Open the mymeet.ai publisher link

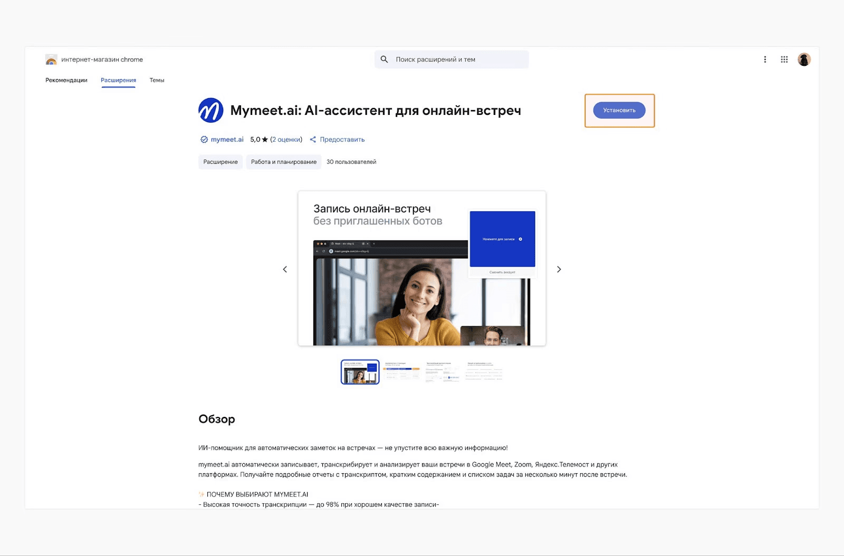click(x=227, y=140)
